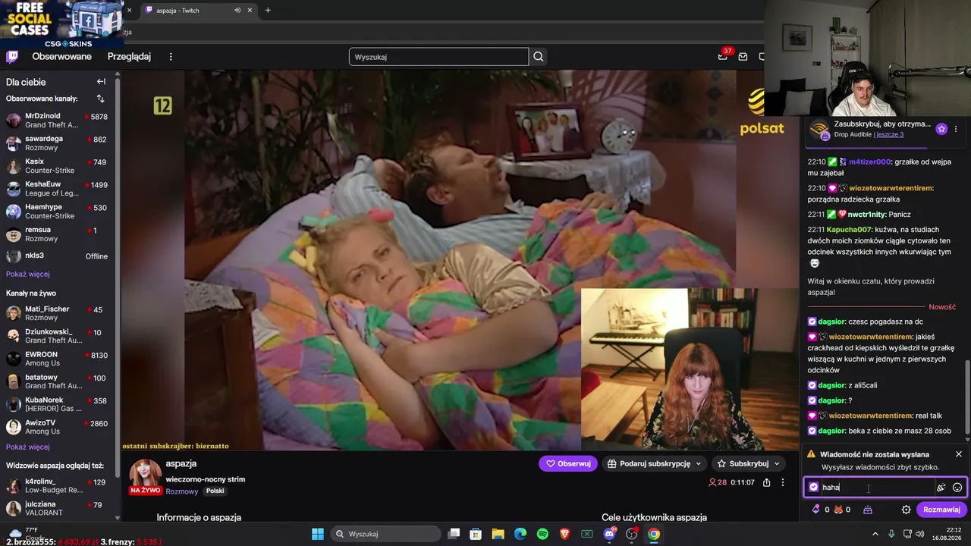Open the purple treasure chest icon below chat
This screenshot has height=546, width=971.
868,510
